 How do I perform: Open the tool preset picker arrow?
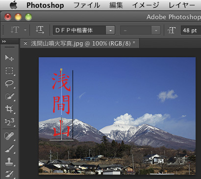tap(25, 30)
